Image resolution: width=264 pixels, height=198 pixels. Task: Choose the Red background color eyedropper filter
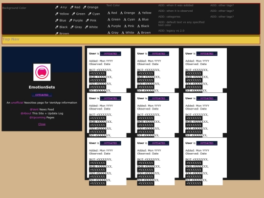click(75, 7)
